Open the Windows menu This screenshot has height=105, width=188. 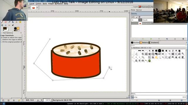click(59, 4)
